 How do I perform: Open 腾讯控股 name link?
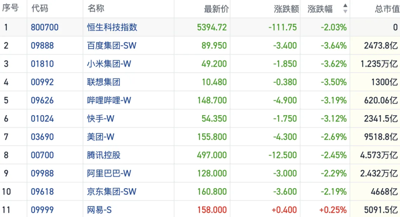tap(104, 155)
